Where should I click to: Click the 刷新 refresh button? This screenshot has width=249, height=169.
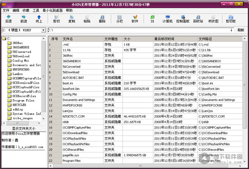point(241,30)
